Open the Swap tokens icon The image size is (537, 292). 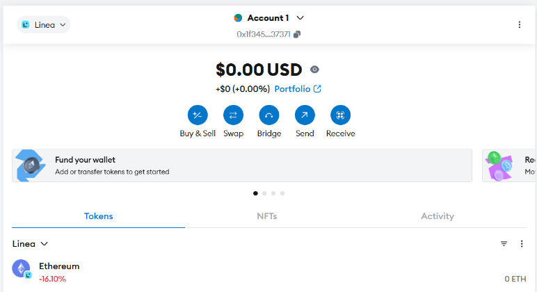point(233,115)
